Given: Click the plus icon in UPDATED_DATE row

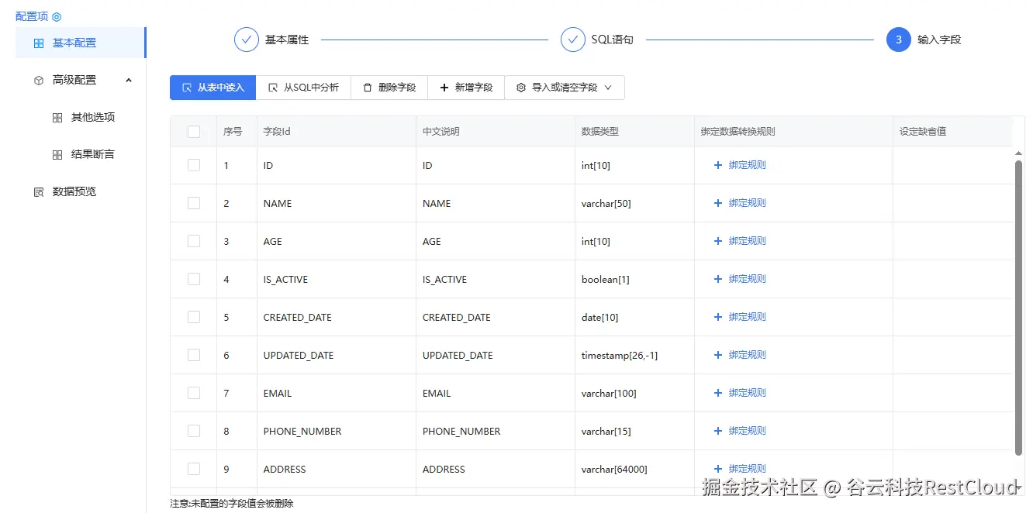Looking at the screenshot, I should coord(718,355).
